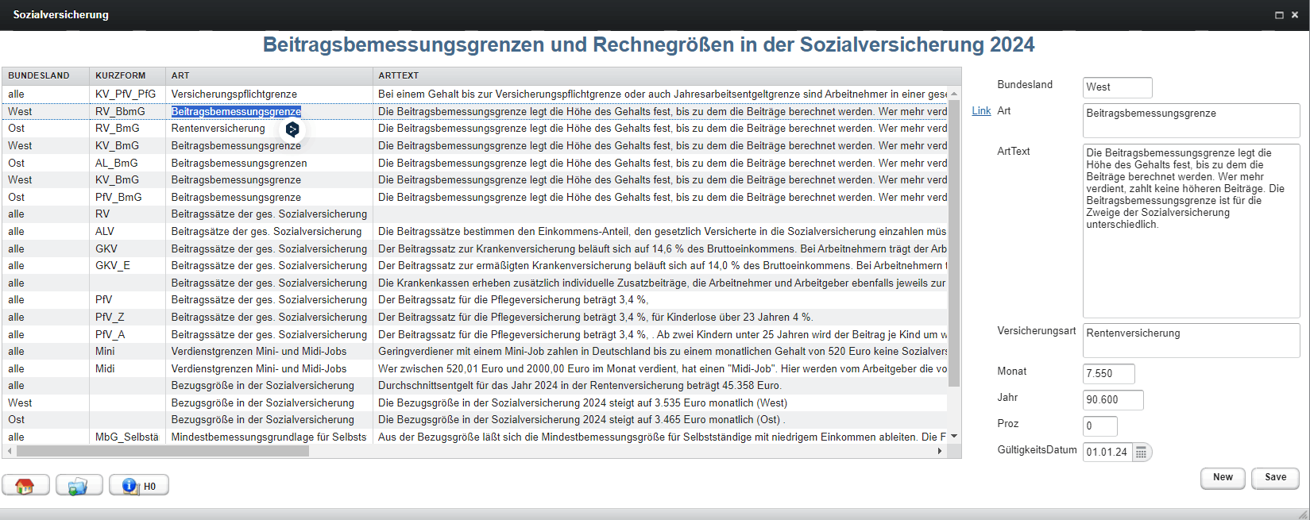The width and height of the screenshot is (1310, 520).
Task: Click the Save button
Action: tap(1276, 478)
